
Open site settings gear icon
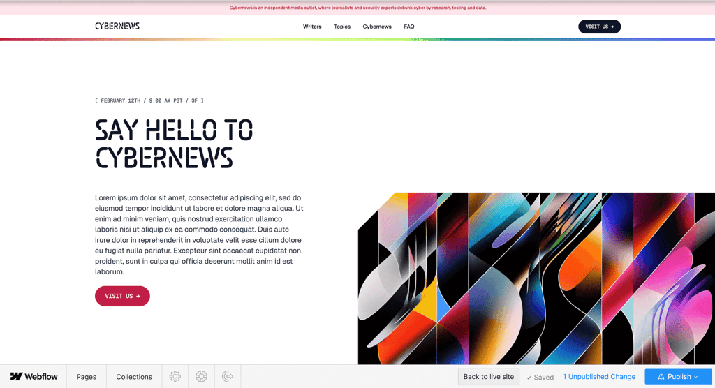[175, 376]
